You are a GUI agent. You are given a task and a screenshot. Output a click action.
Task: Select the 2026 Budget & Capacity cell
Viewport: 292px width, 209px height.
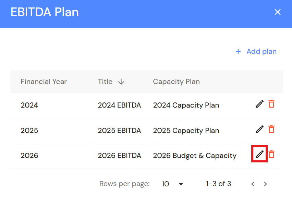(x=195, y=156)
